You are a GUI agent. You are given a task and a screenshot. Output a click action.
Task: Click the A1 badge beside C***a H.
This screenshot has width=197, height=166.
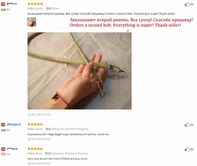pos(3,149)
